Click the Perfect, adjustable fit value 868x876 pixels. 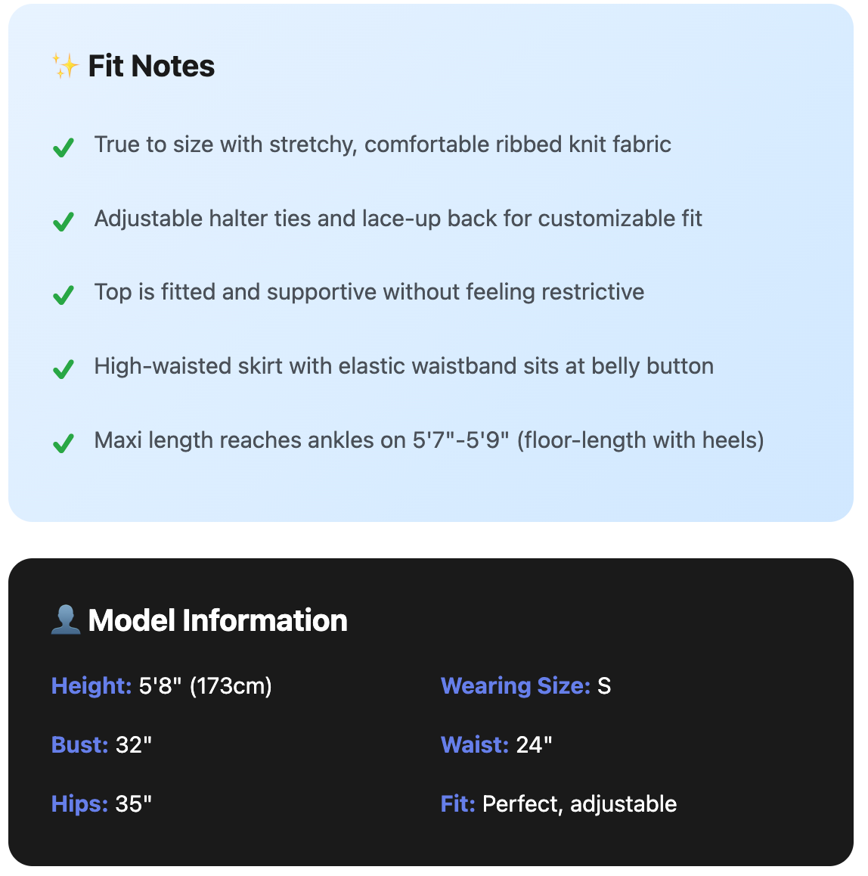click(x=579, y=804)
